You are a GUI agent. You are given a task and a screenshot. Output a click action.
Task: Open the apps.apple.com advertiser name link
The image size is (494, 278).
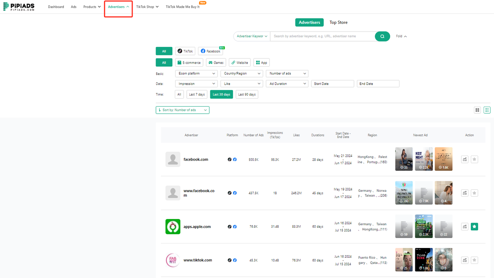[x=197, y=227]
